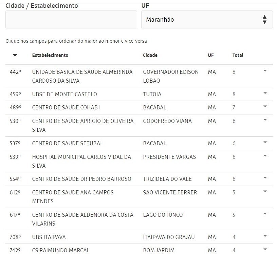Expand CENTRO DE SAUDE DR PEDRO BARROSO arrow
Viewport: 277px width, 254px height.
[265, 178]
